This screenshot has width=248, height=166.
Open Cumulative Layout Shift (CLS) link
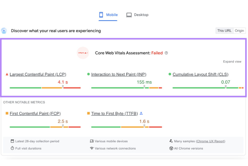200,74
